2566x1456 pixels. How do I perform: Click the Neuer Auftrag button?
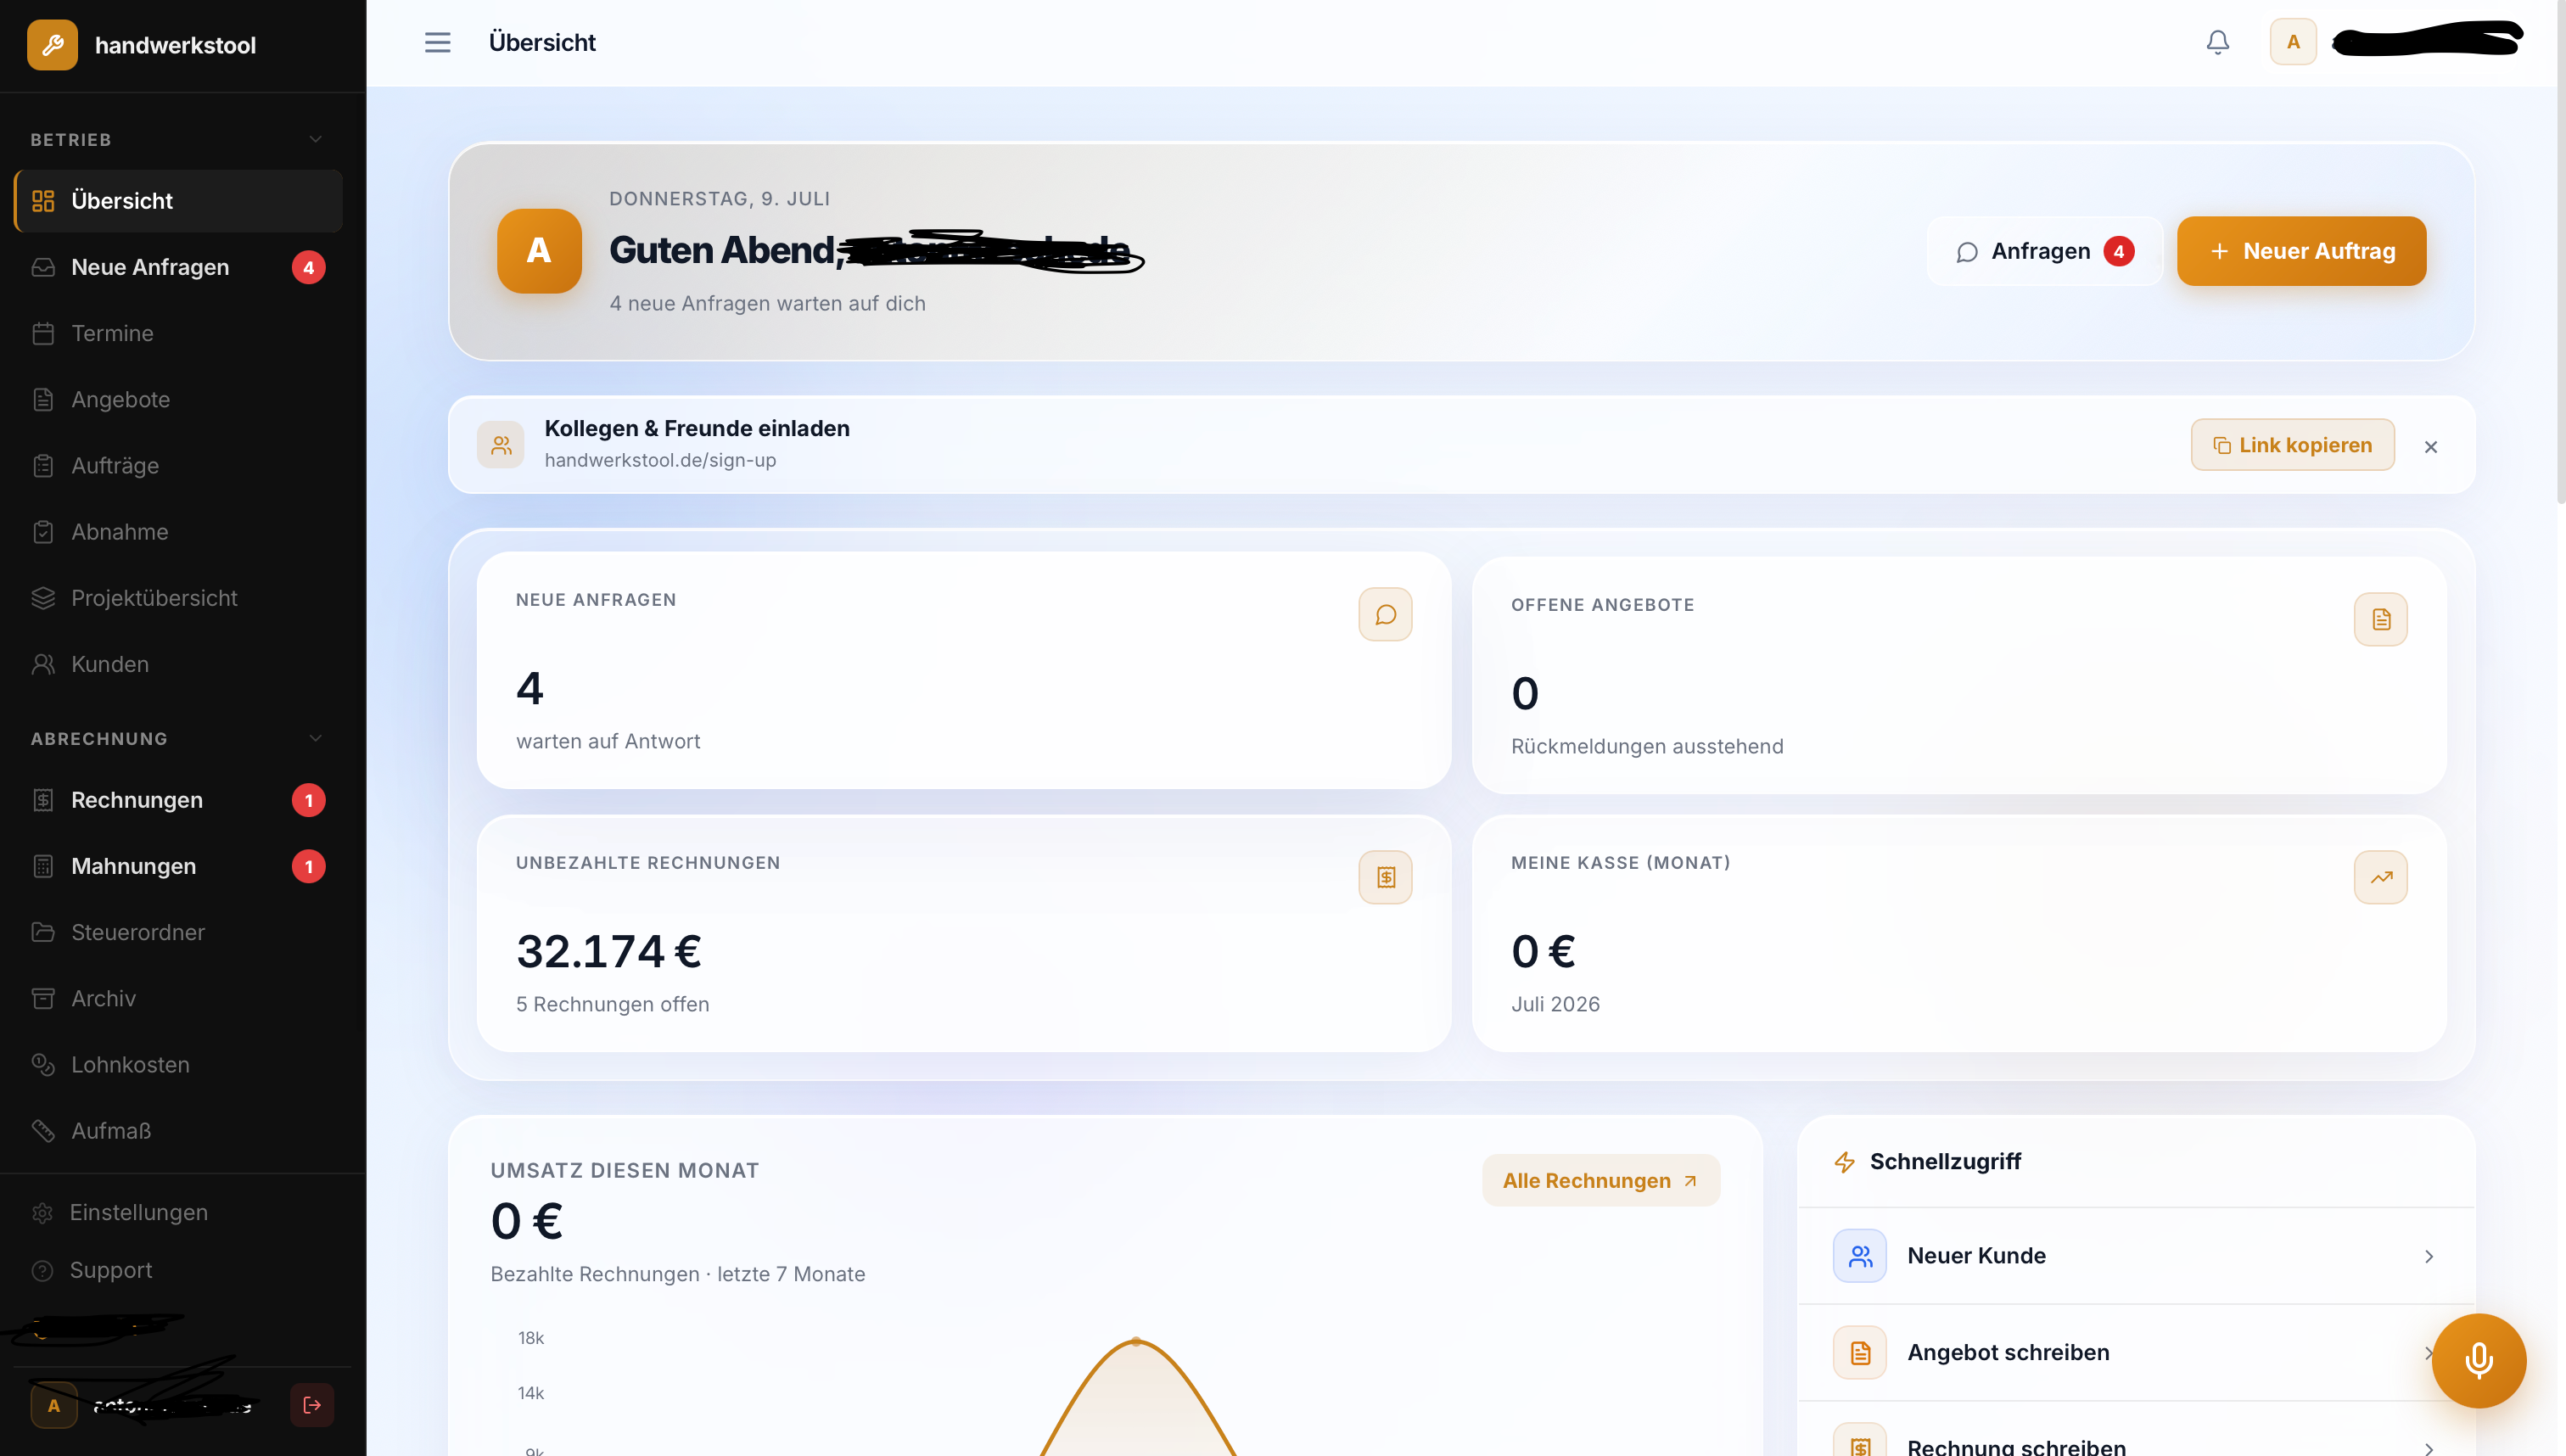[x=2301, y=251]
